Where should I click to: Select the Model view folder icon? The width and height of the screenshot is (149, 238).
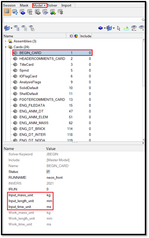[7, 12]
